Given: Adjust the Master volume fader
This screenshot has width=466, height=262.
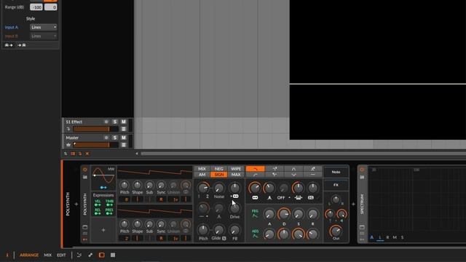Looking at the screenshot, I should click(x=95, y=145).
